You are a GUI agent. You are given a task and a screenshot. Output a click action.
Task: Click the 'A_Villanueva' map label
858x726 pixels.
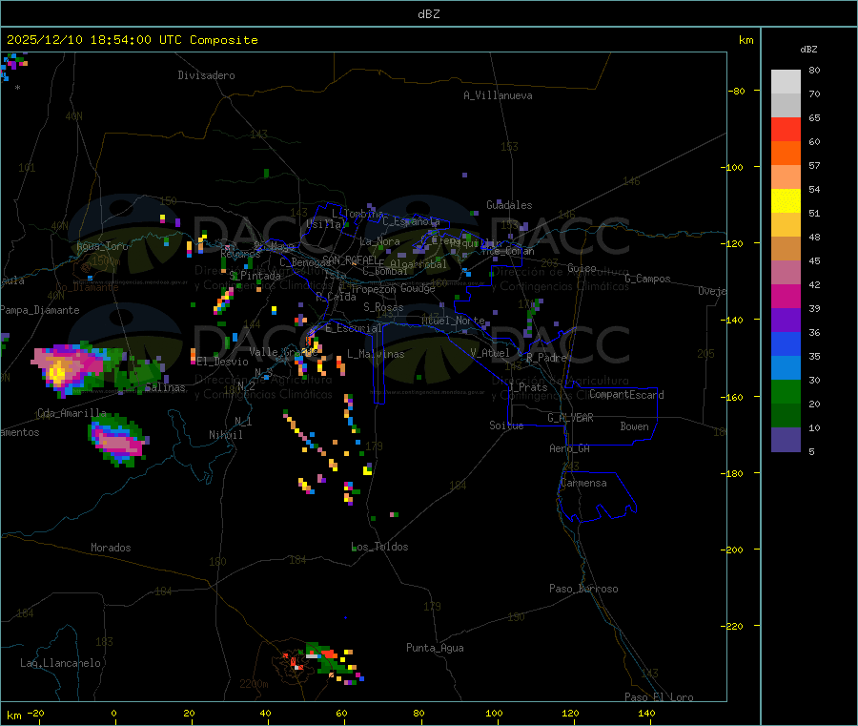(498, 95)
